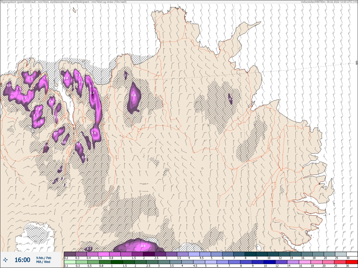Click the 16:00 forecast time label
This screenshot has width=358, height=268.
coord(22,260)
